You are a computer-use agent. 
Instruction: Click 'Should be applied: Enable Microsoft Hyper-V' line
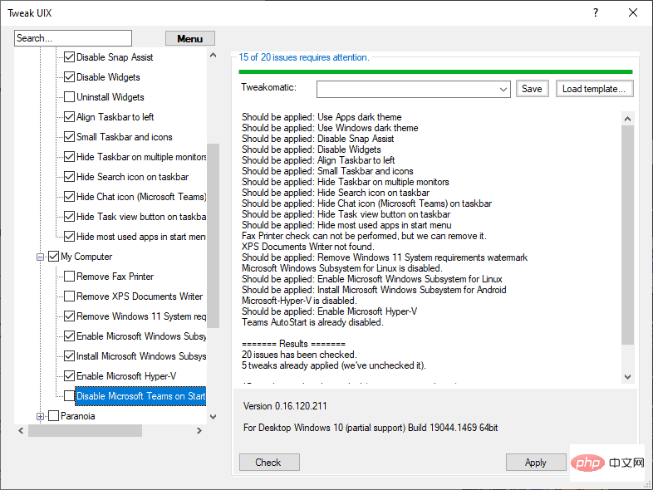[330, 311]
